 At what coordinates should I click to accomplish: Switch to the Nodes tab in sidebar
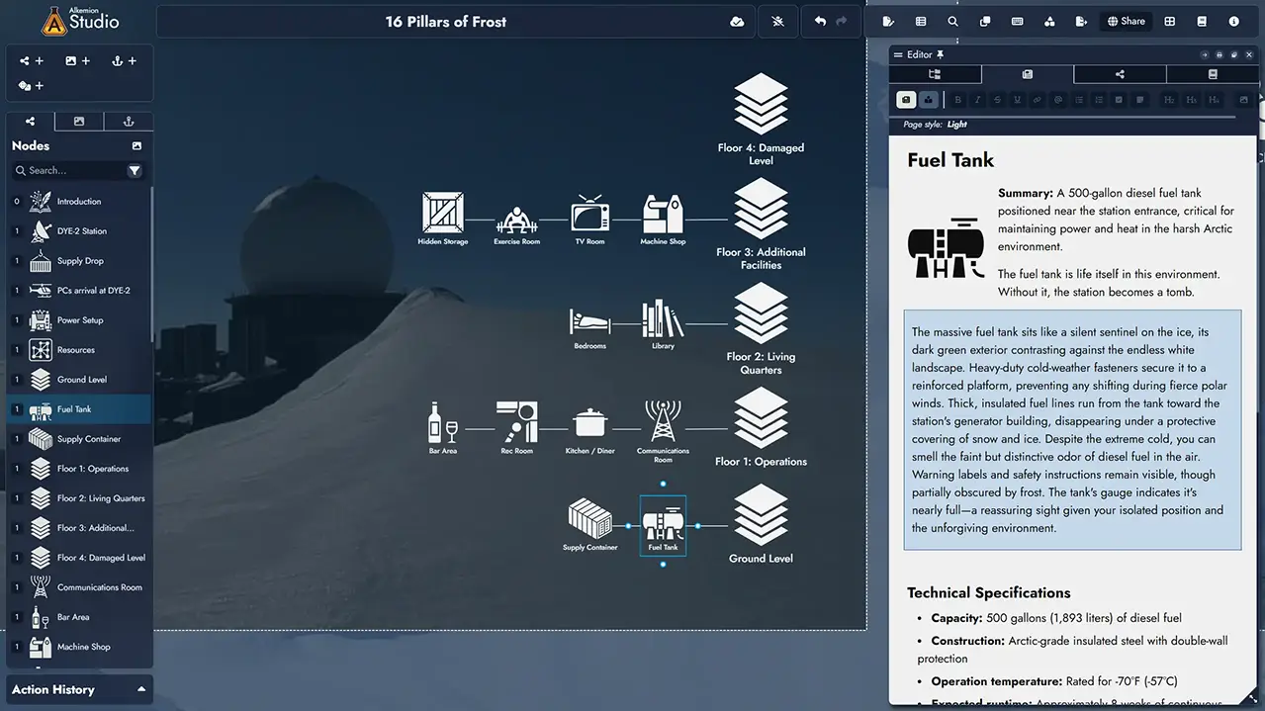[x=31, y=122]
